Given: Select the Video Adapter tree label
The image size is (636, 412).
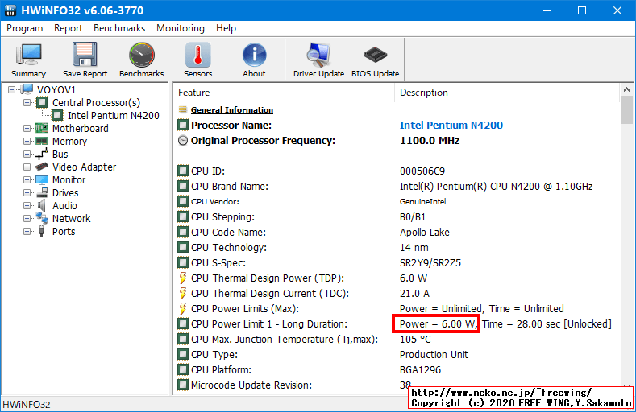Looking at the screenshot, I should 85,167.
